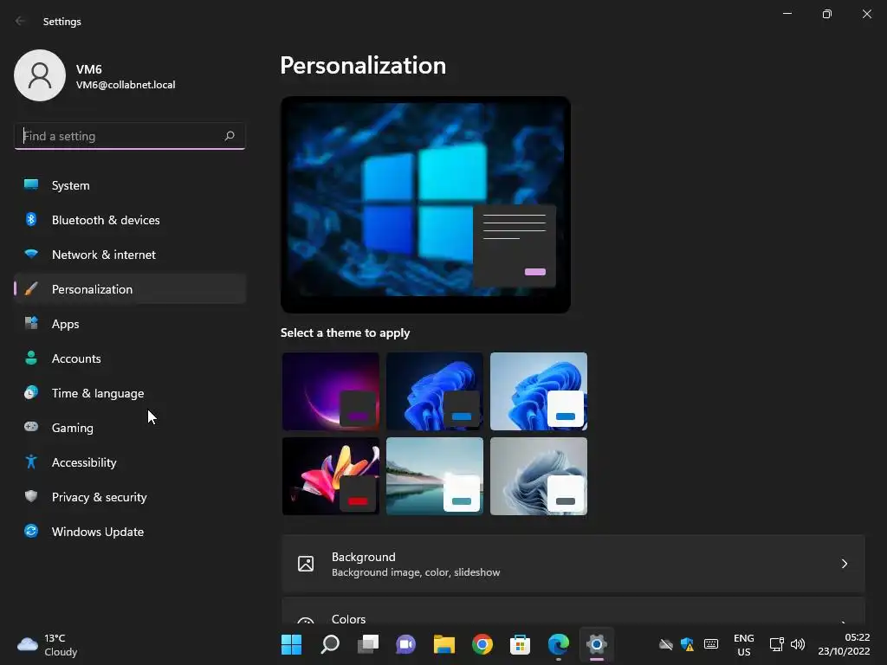Launch Google Chrome from taskbar
Image resolution: width=887 pixels, height=665 pixels.
(x=482, y=644)
